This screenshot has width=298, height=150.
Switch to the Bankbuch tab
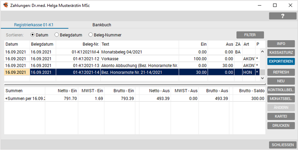(x=102, y=25)
